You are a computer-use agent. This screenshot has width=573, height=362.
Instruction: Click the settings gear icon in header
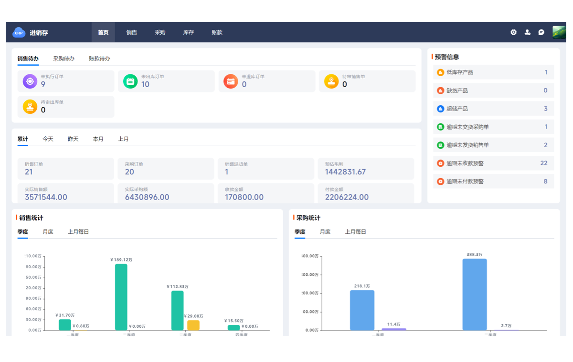[x=513, y=32]
